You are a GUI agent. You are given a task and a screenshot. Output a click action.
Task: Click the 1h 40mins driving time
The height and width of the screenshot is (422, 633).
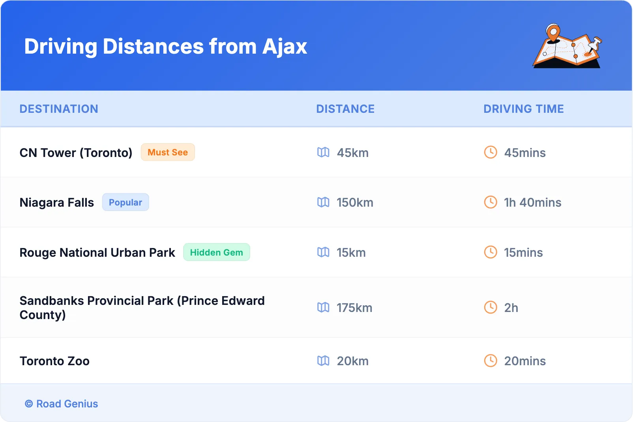[x=533, y=202]
